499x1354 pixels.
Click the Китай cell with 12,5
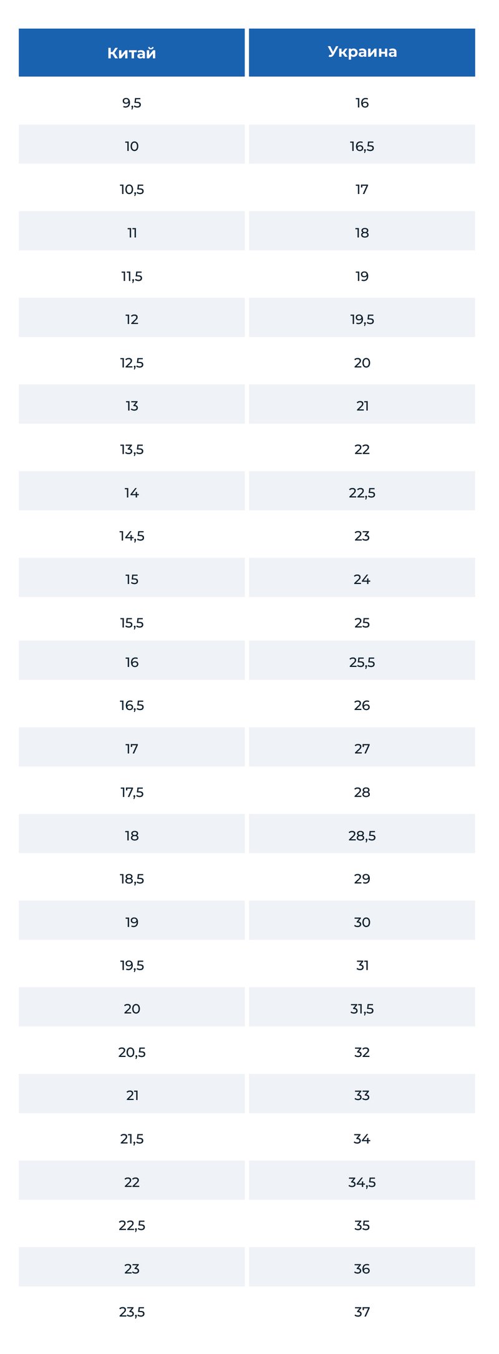pos(132,363)
